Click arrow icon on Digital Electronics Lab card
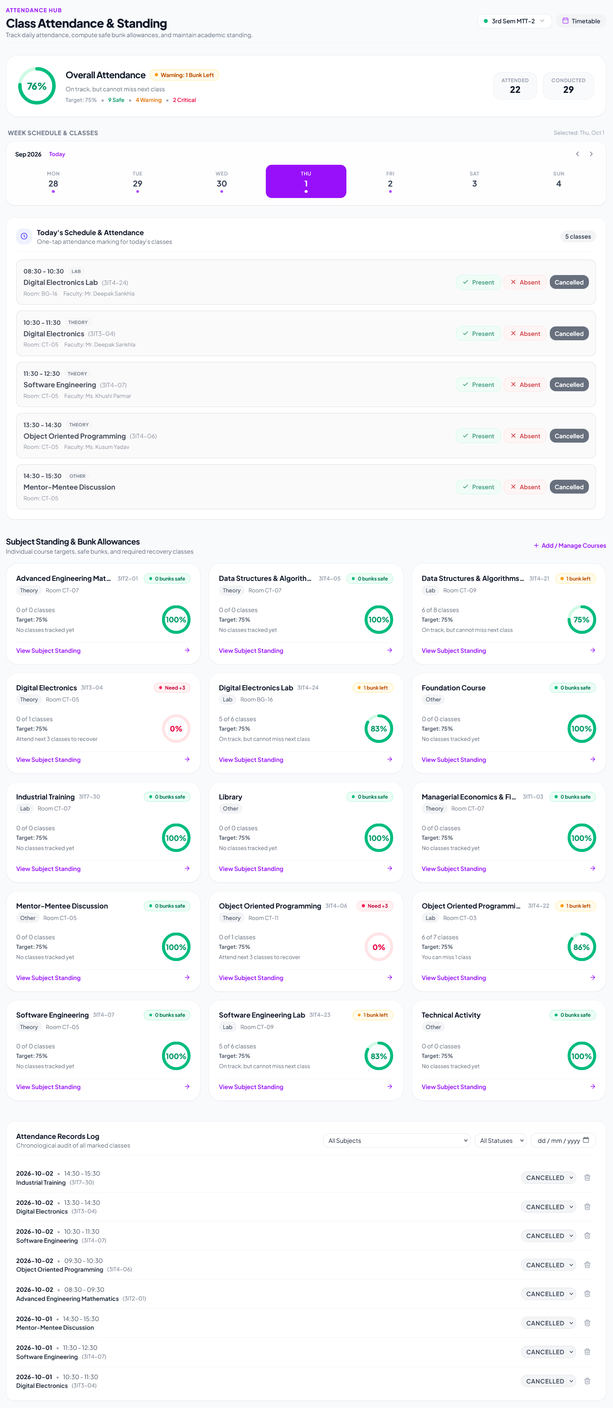The height and width of the screenshot is (1408, 613). (389, 759)
